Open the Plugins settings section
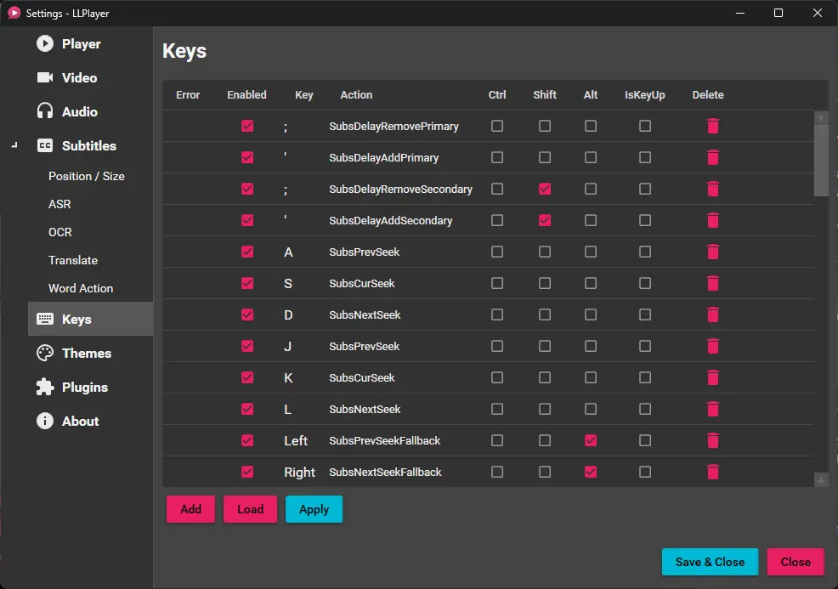 (x=90, y=387)
